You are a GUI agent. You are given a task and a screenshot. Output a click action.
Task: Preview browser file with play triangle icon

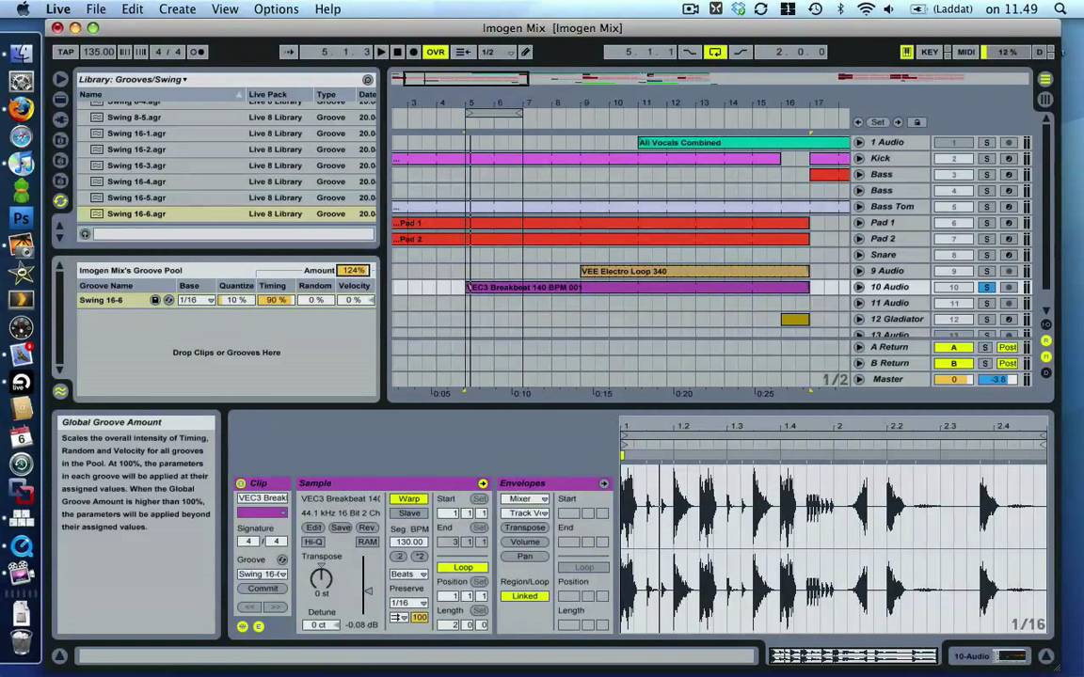[61, 79]
